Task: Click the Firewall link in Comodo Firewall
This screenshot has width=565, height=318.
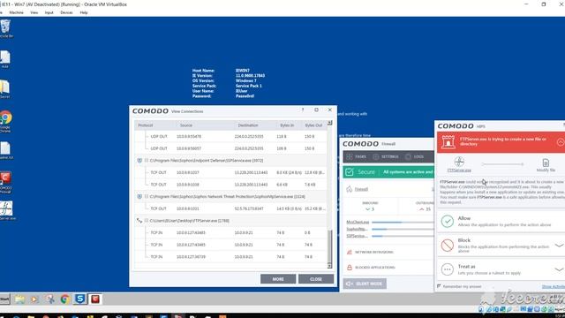Action: (x=361, y=189)
